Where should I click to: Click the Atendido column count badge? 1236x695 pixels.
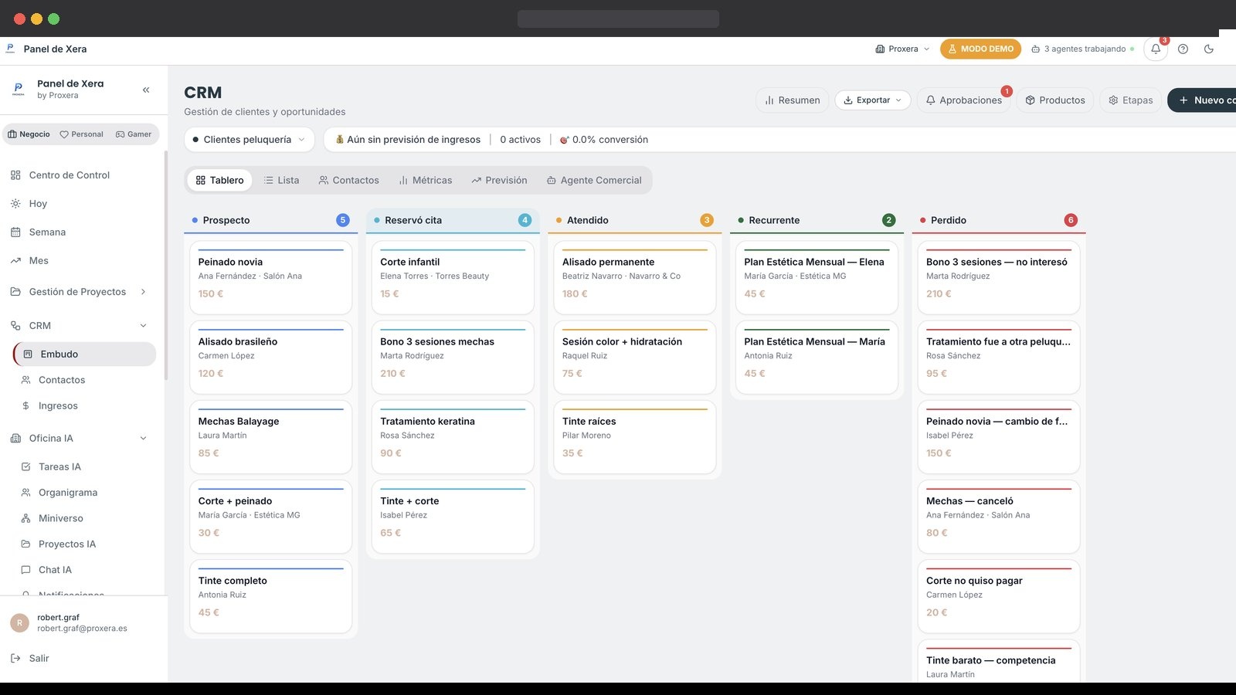point(707,220)
